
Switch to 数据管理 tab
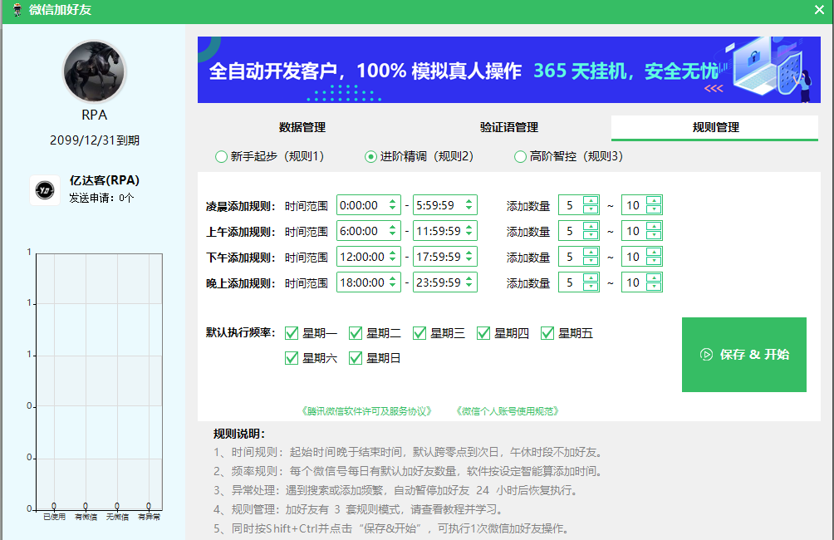302,127
